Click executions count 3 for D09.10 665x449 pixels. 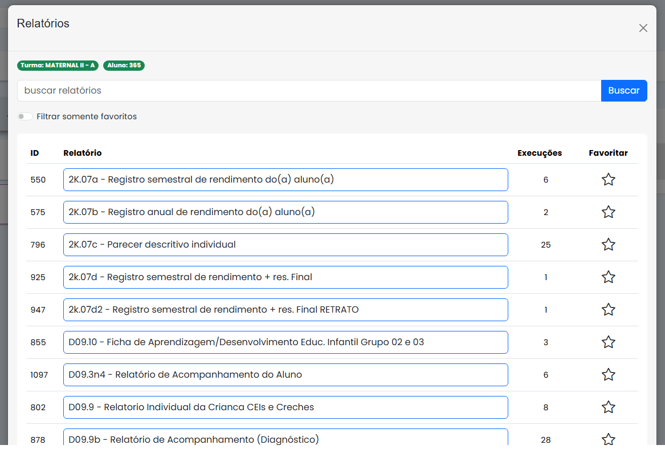pos(545,342)
